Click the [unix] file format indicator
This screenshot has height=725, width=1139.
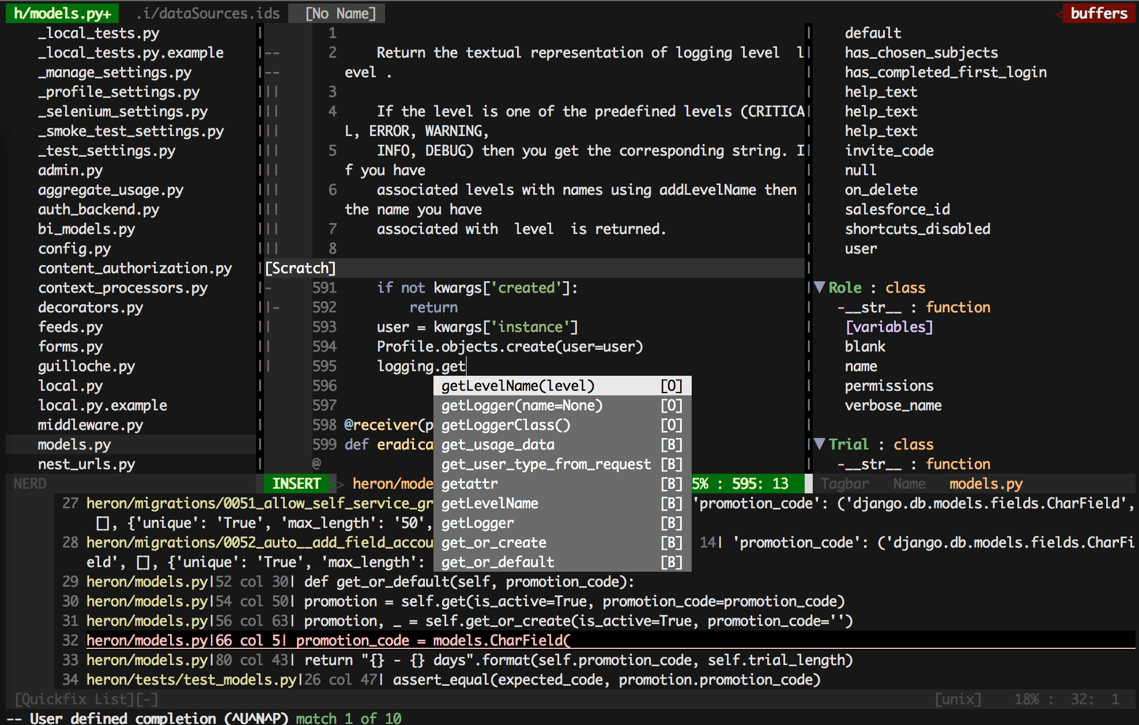(x=959, y=698)
